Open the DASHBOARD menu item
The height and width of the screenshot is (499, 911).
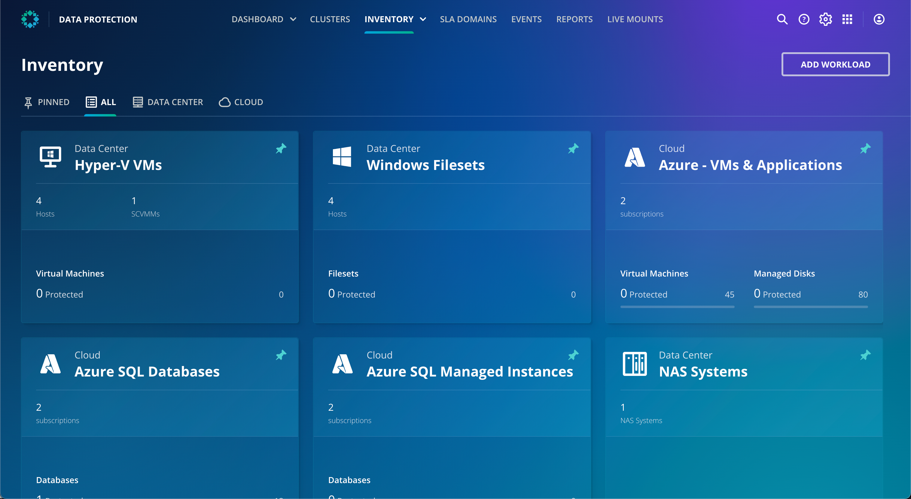(257, 20)
